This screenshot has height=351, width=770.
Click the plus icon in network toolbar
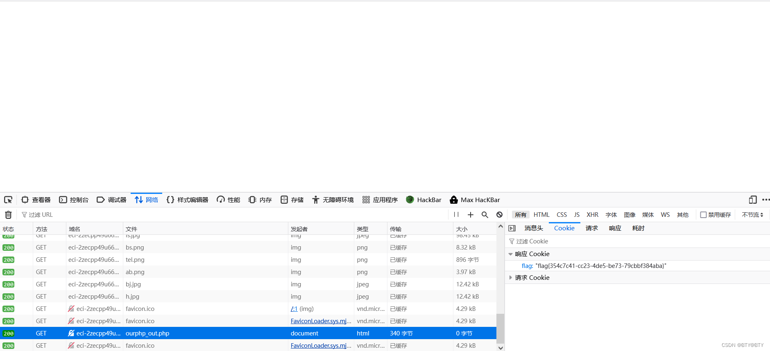click(471, 215)
